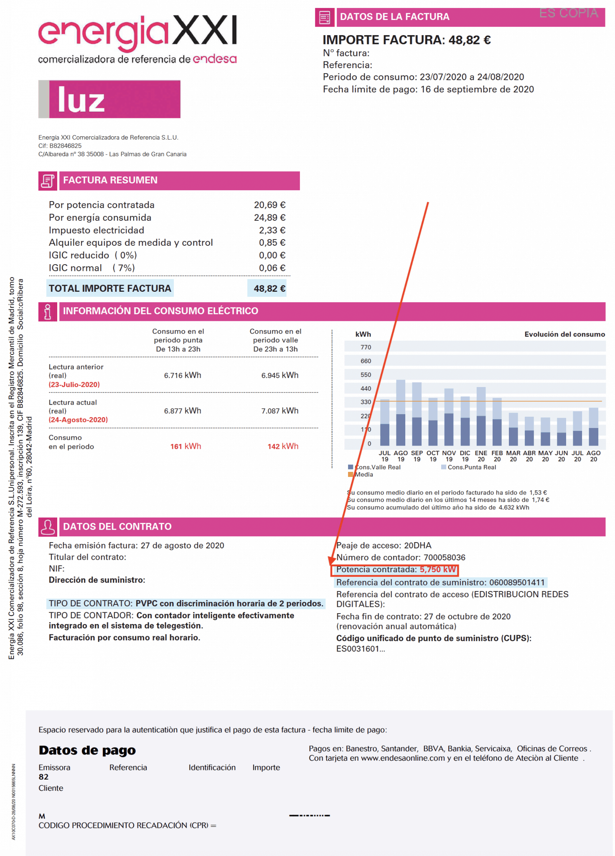
Task: Click the Alquiler equipos de medida y control label
Action: click(131, 243)
